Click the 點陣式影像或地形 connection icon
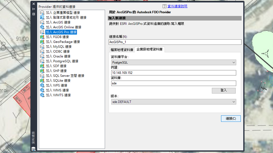273x153 pixels. [x=42, y=18]
